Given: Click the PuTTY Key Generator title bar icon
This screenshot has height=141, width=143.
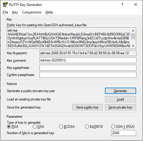Looking at the screenshot, I should 5,4.
